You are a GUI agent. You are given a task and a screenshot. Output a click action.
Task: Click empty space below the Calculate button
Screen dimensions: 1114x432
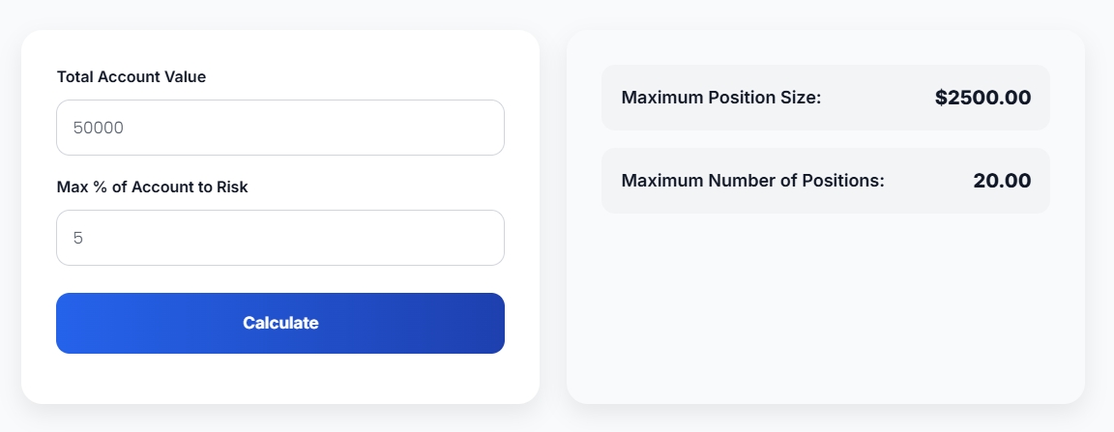[280, 379]
